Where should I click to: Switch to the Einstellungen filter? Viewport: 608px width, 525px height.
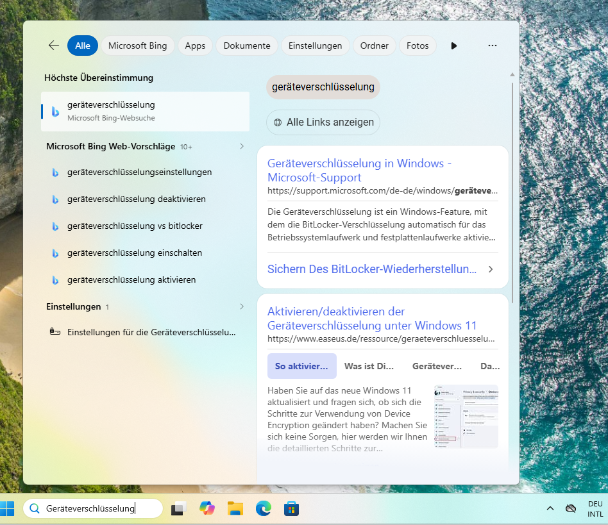[316, 46]
